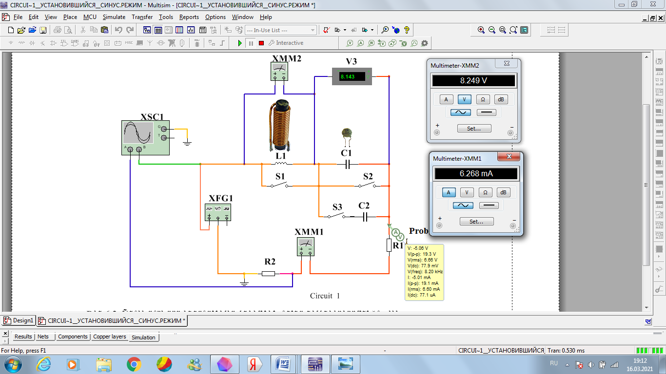Select dB mode in Multimeter-XMM2
The image size is (666, 374).
coord(501,99)
